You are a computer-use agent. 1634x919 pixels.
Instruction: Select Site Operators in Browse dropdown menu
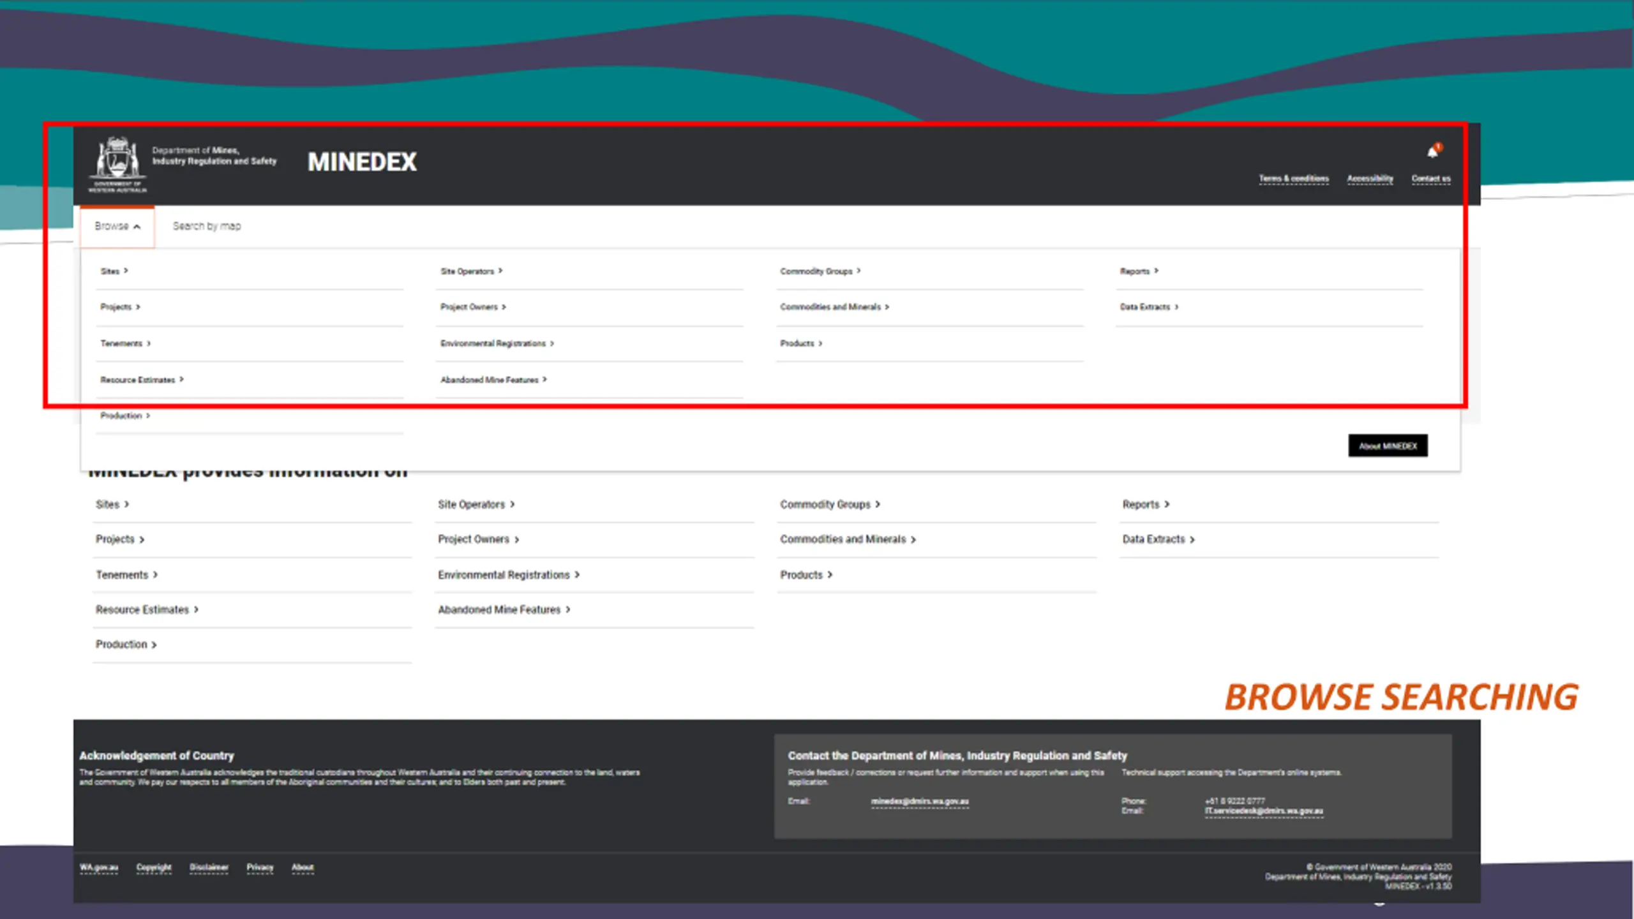pyautogui.click(x=472, y=271)
